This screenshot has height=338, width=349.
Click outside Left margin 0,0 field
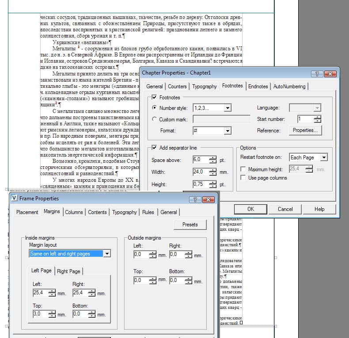141,255
